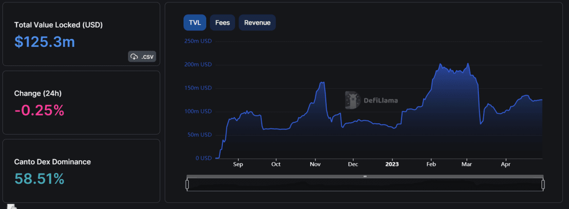Click the Feb label on the time axis

click(431, 164)
